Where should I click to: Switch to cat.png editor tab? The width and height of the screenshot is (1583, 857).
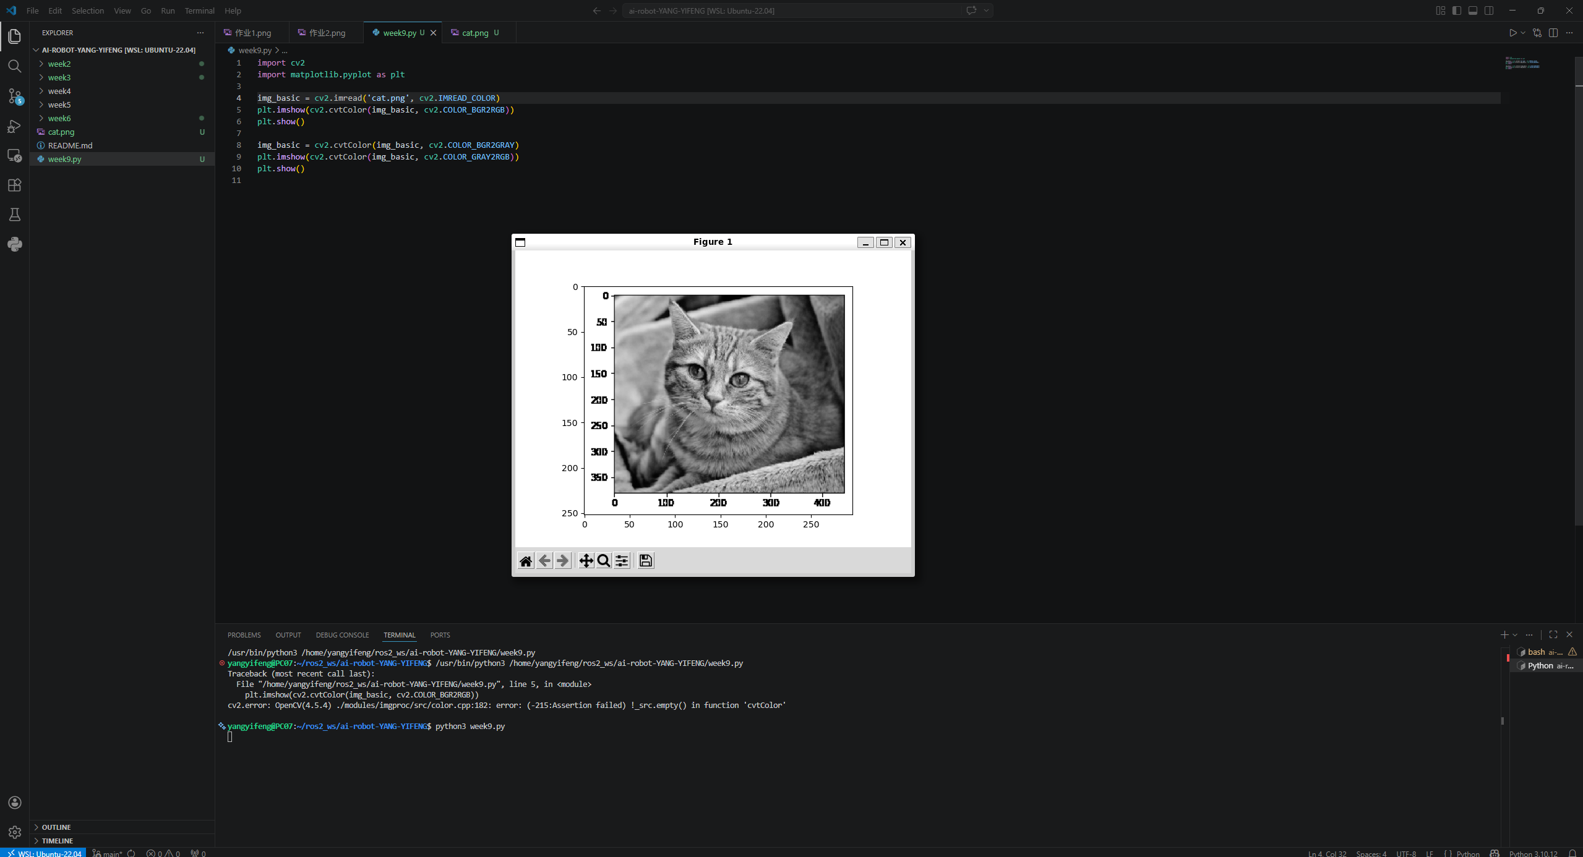click(479, 33)
